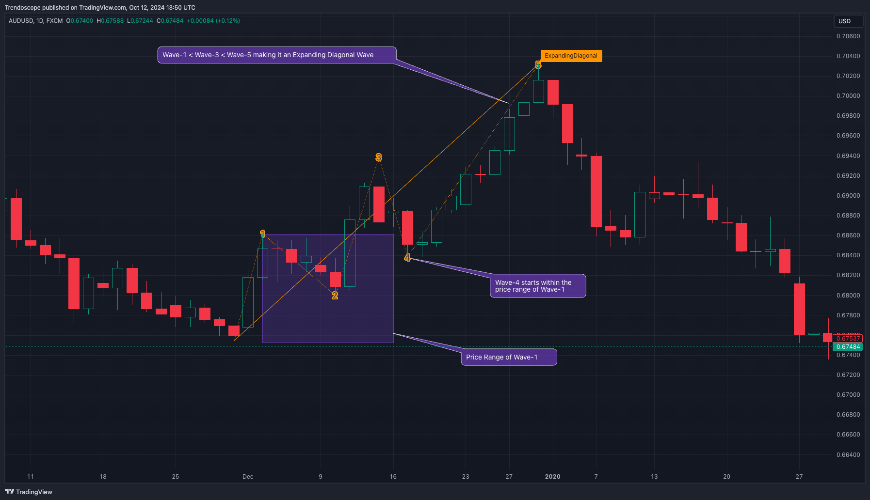
Task: Click the '27' label after date 20
Action: [799, 477]
